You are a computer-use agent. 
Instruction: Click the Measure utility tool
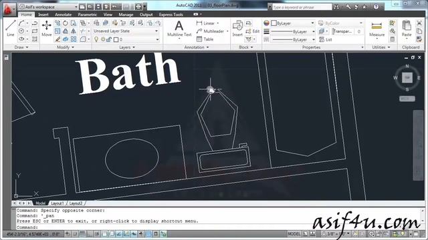377,29
